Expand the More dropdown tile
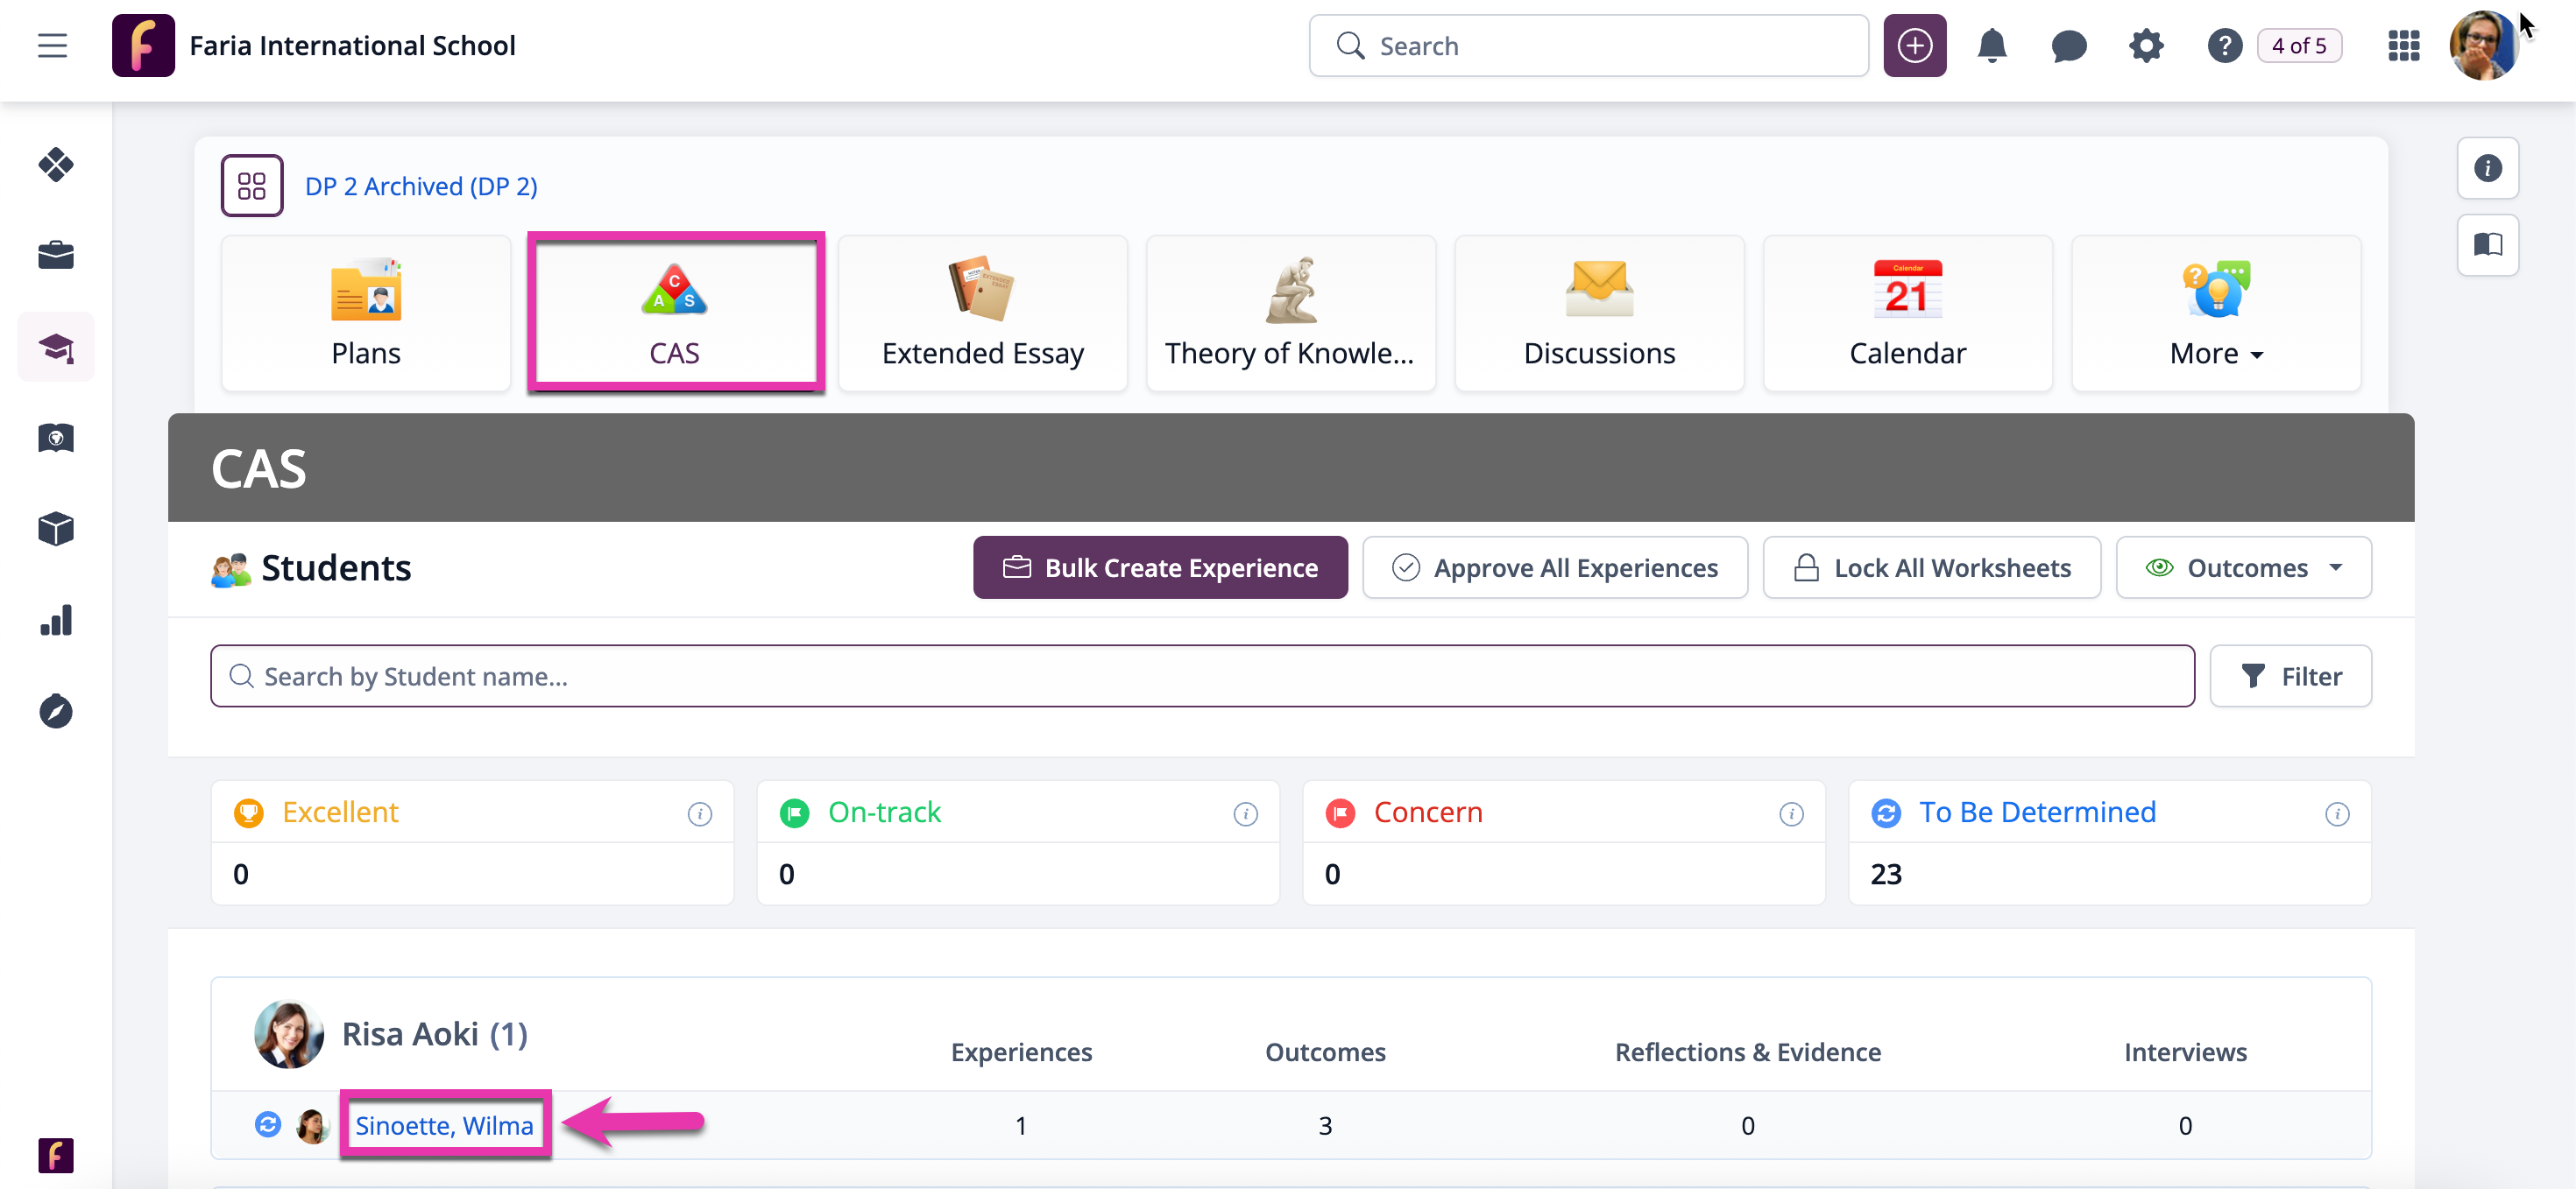Viewport: 2576px width, 1189px height. tap(2215, 313)
